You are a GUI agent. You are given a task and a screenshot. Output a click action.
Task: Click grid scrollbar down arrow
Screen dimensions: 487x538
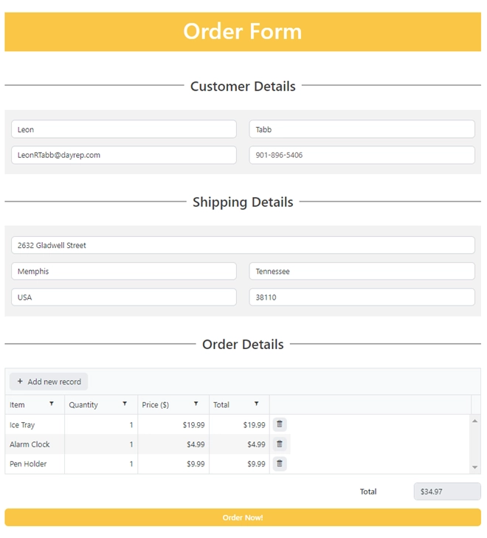(475, 467)
